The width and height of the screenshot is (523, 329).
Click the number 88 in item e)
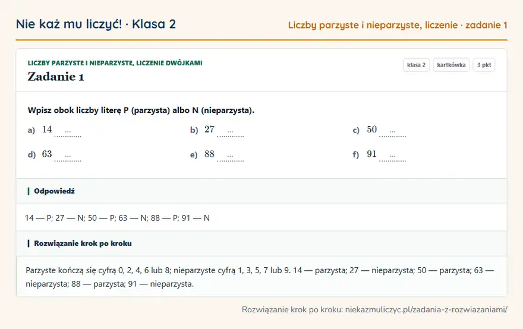[x=209, y=154]
